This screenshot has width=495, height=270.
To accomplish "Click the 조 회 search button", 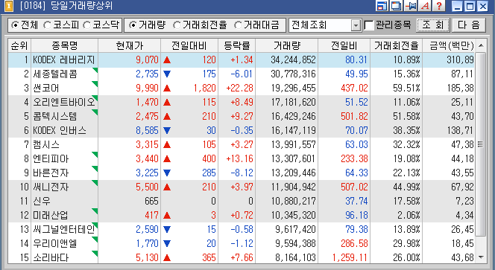I will point(433,25).
